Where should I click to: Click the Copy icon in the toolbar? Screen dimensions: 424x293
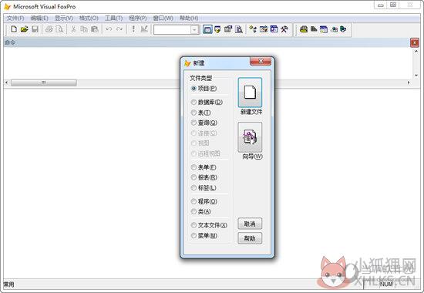(x=84, y=29)
